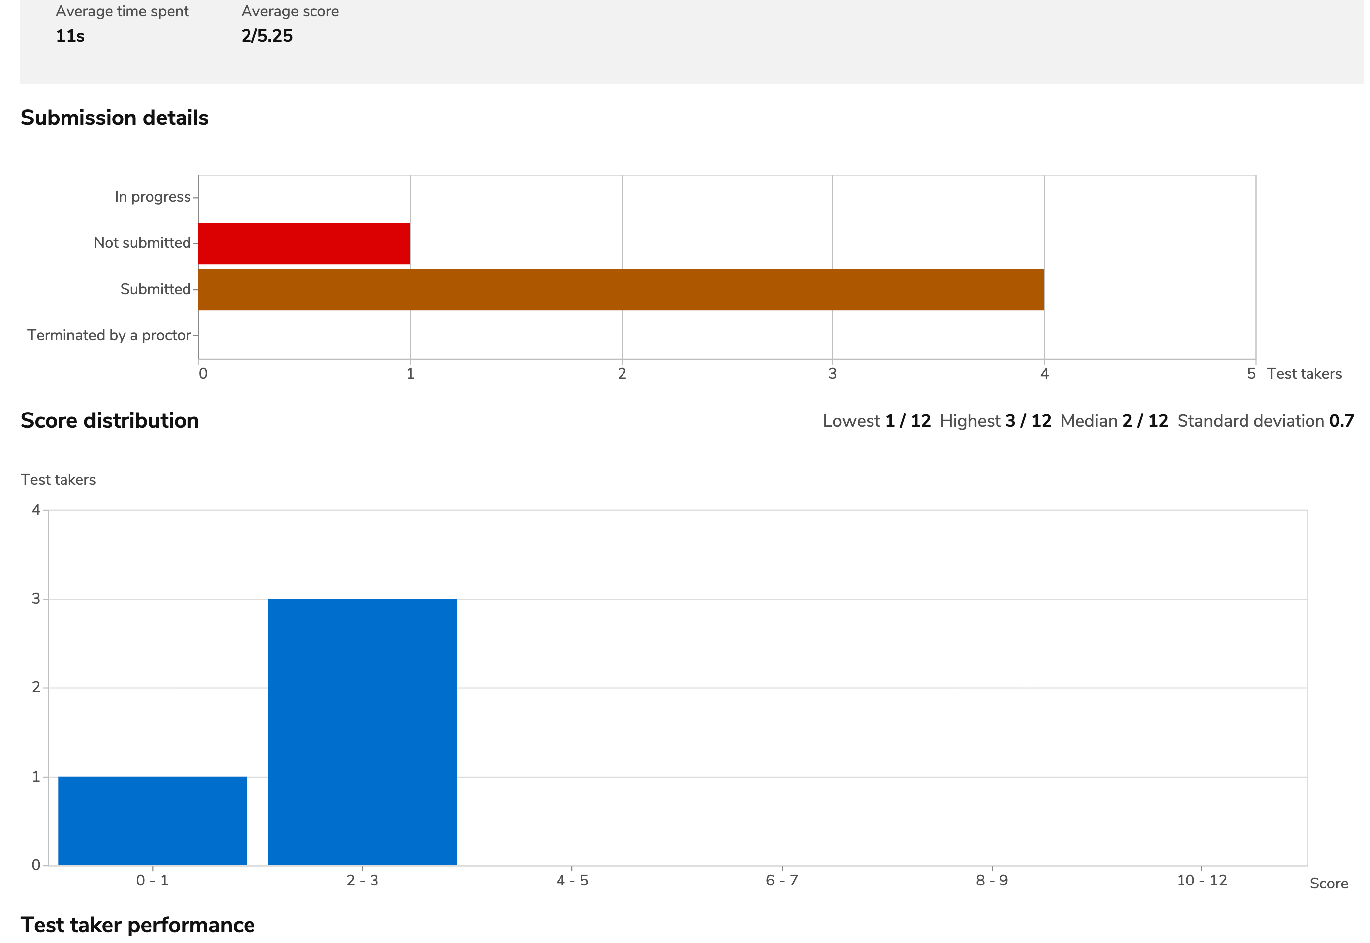This screenshot has height=943, width=1370.
Task: Click the Submitted axis label
Action: coord(155,289)
